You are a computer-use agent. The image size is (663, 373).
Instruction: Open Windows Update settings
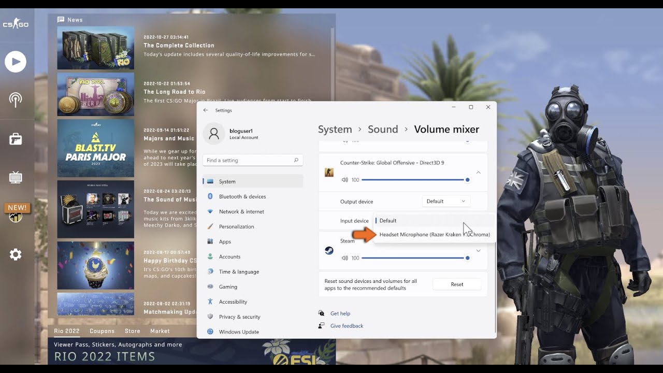252,332
